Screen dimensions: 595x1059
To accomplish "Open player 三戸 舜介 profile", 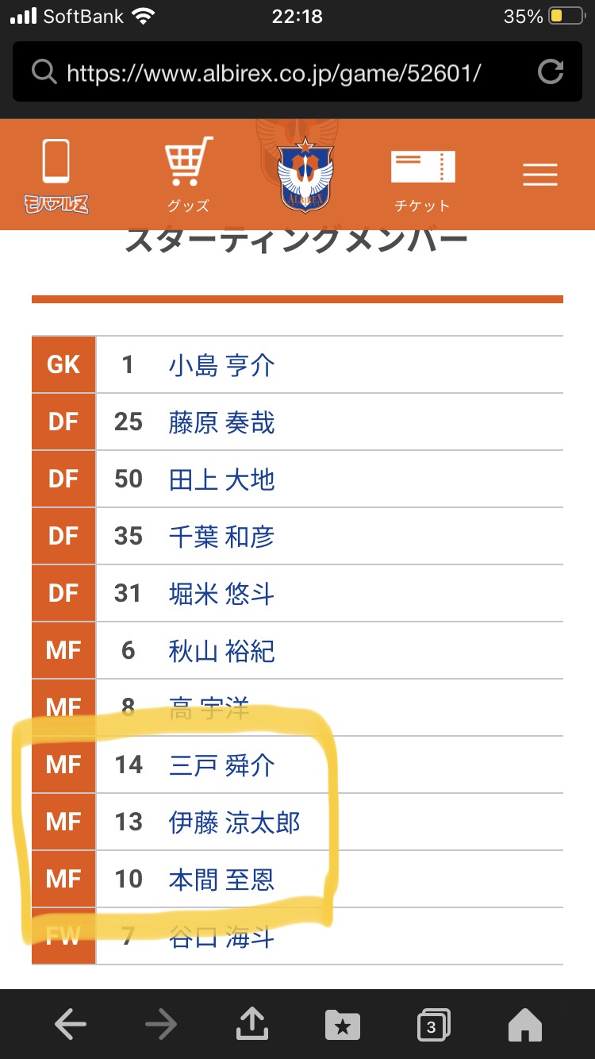I will coord(221,765).
